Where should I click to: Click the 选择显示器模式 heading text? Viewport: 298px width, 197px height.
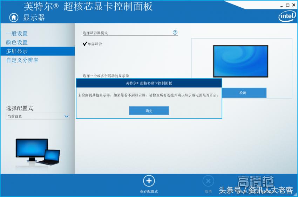click(x=95, y=33)
